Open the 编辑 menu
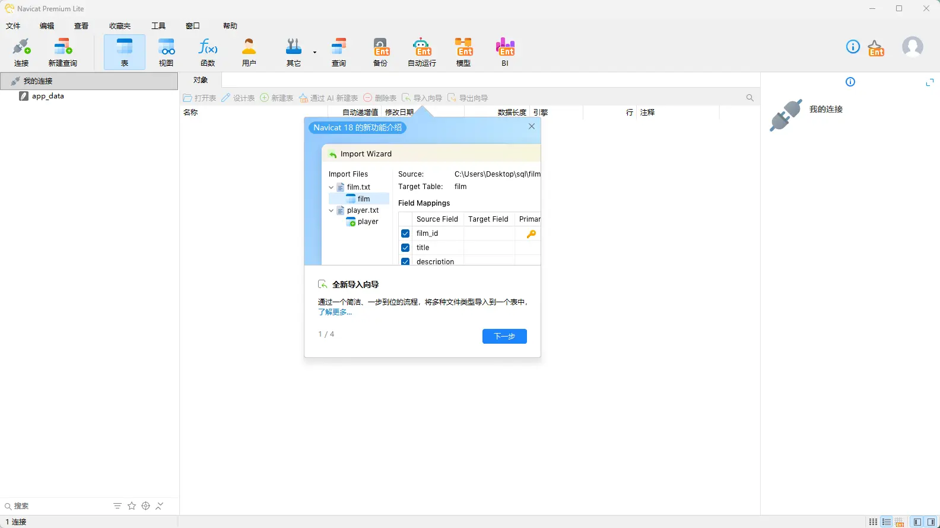This screenshot has width=940, height=528. pyautogui.click(x=47, y=26)
